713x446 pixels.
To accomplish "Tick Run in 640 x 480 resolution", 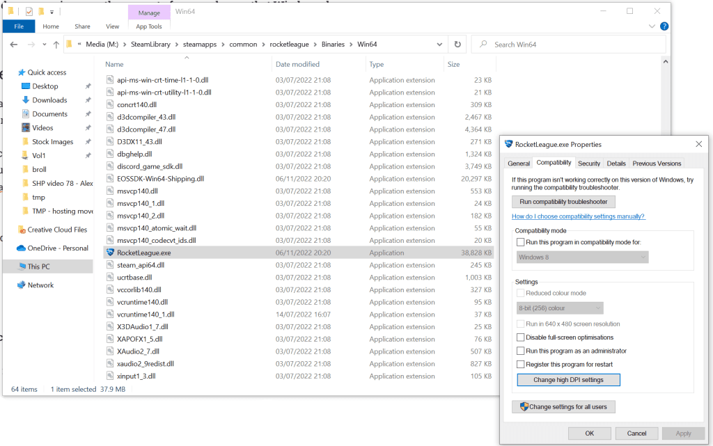I will tap(521, 324).
